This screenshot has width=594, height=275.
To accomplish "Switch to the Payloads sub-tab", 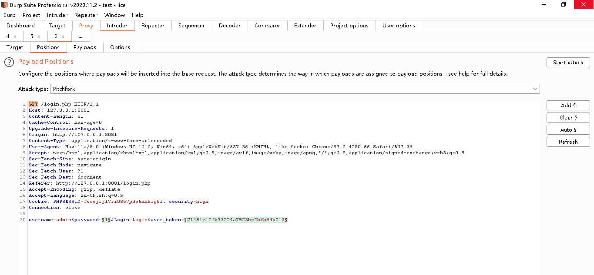I will (84, 47).
